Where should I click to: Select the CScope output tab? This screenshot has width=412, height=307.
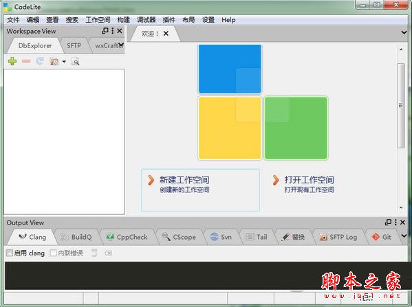179,237
